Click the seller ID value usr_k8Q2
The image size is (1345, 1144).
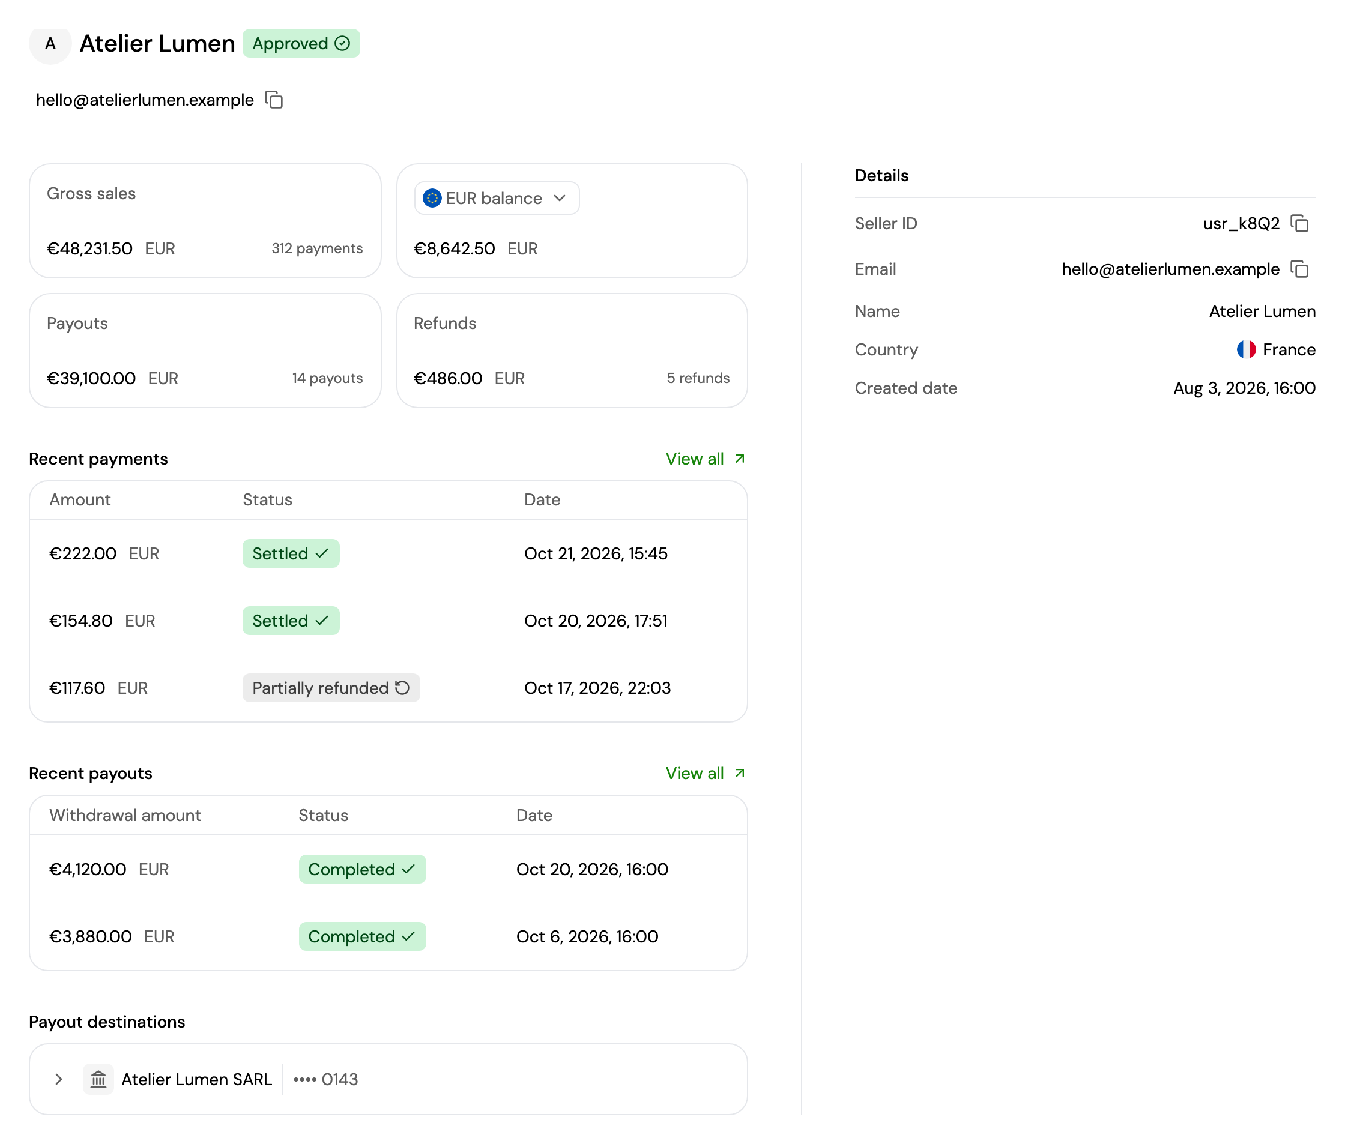tap(1241, 223)
